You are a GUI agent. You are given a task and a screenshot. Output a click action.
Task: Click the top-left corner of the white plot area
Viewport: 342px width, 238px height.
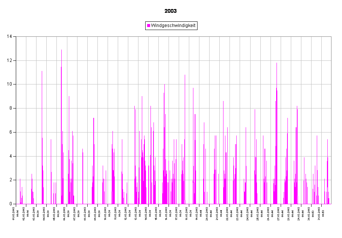coord(17,37)
